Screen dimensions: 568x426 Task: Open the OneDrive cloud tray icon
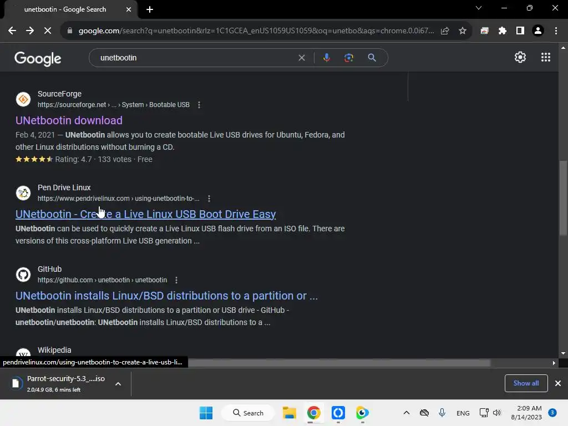[424, 413]
